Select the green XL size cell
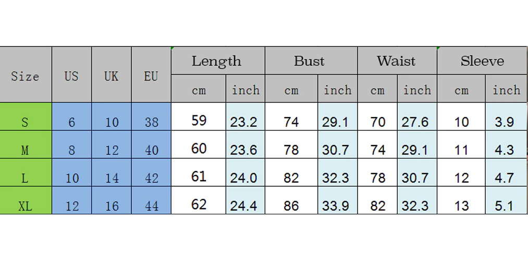528x260 pixels. click(26, 206)
